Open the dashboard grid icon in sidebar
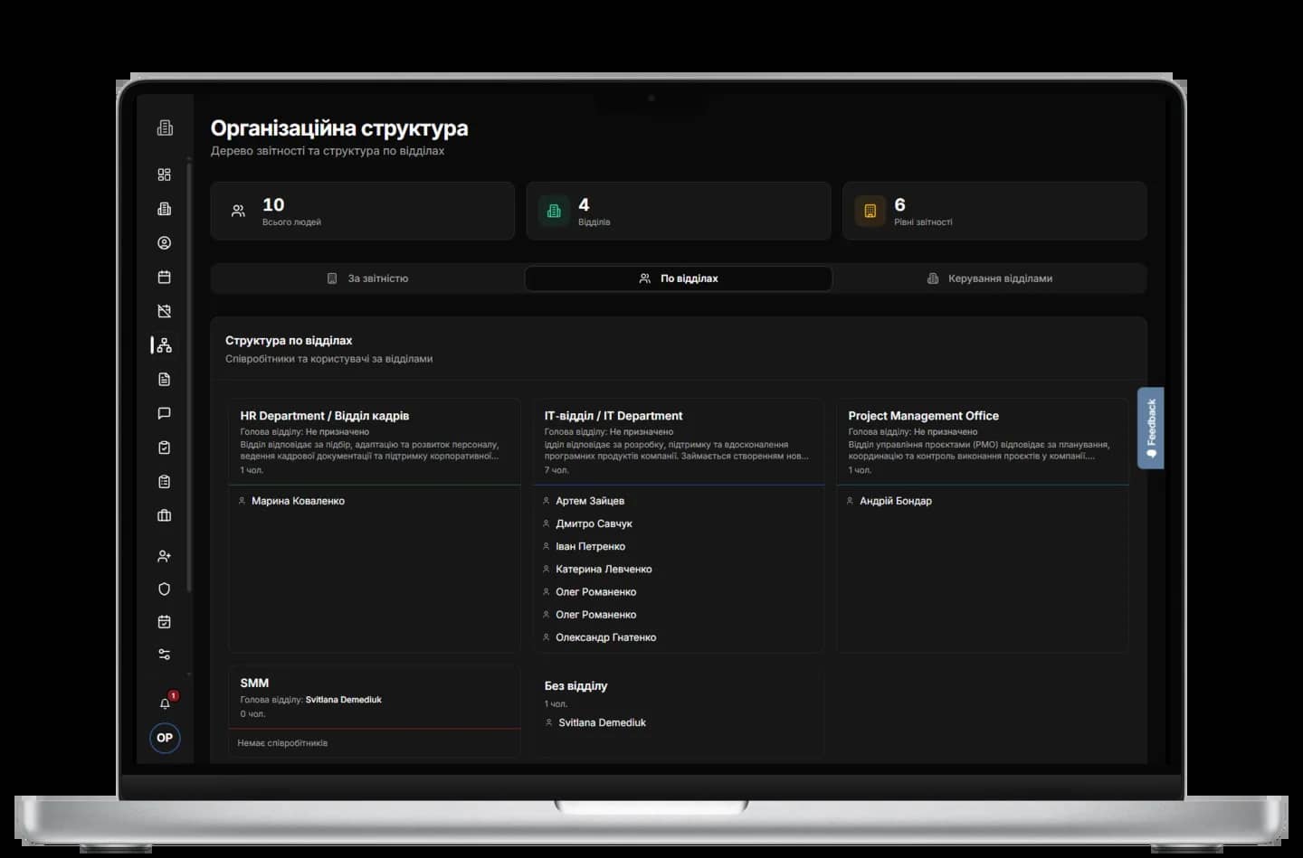This screenshot has height=858, width=1303. 164,174
